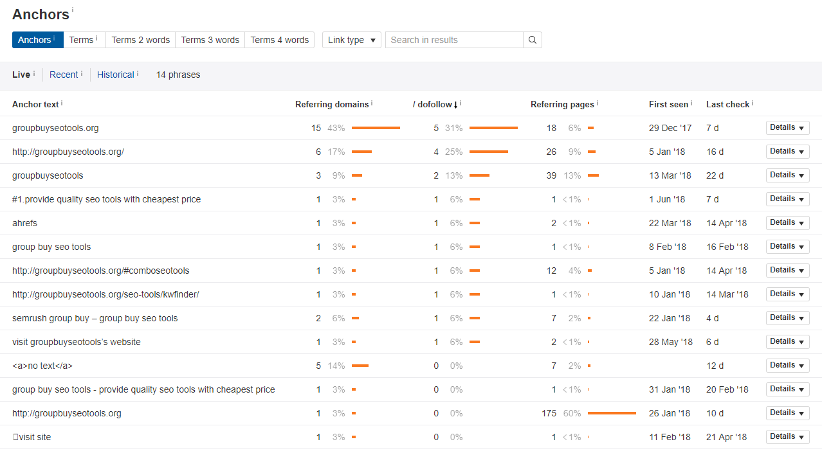
Task: Switch to Terms 2 words tab
Action: tap(140, 40)
